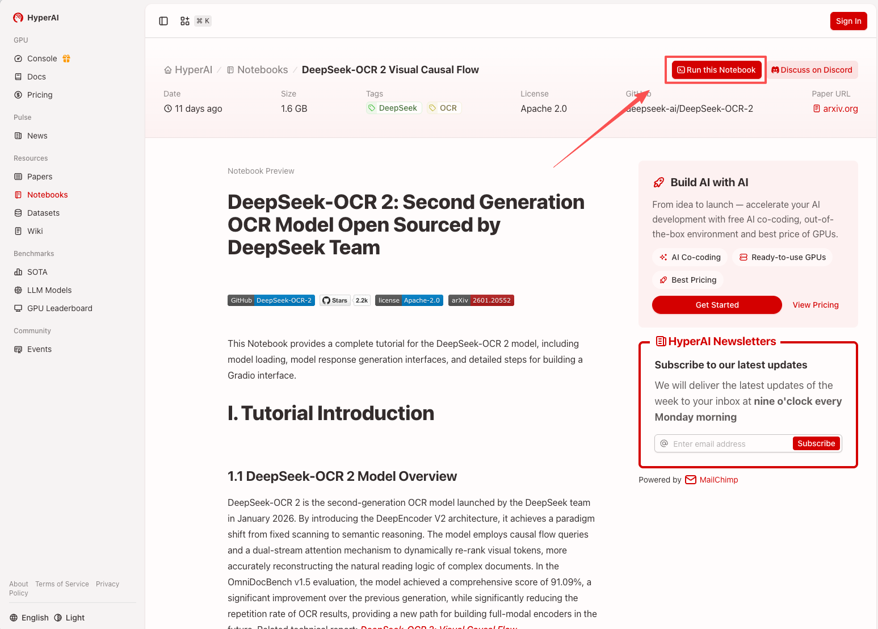Click the Run this Notebook button
This screenshot has width=878, height=629.
click(x=716, y=70)
